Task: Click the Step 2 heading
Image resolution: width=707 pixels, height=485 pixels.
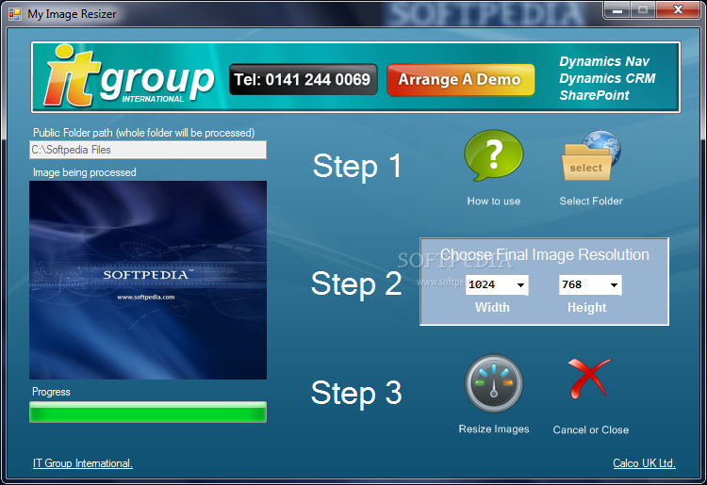Action: tap(356, 284)
